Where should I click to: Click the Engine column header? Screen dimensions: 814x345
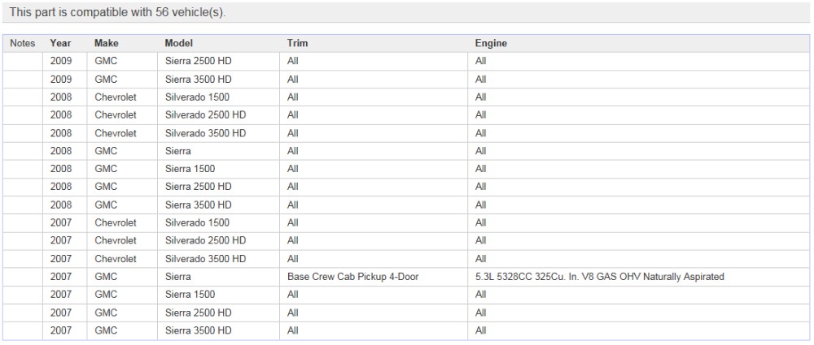(x=491, y=43)
